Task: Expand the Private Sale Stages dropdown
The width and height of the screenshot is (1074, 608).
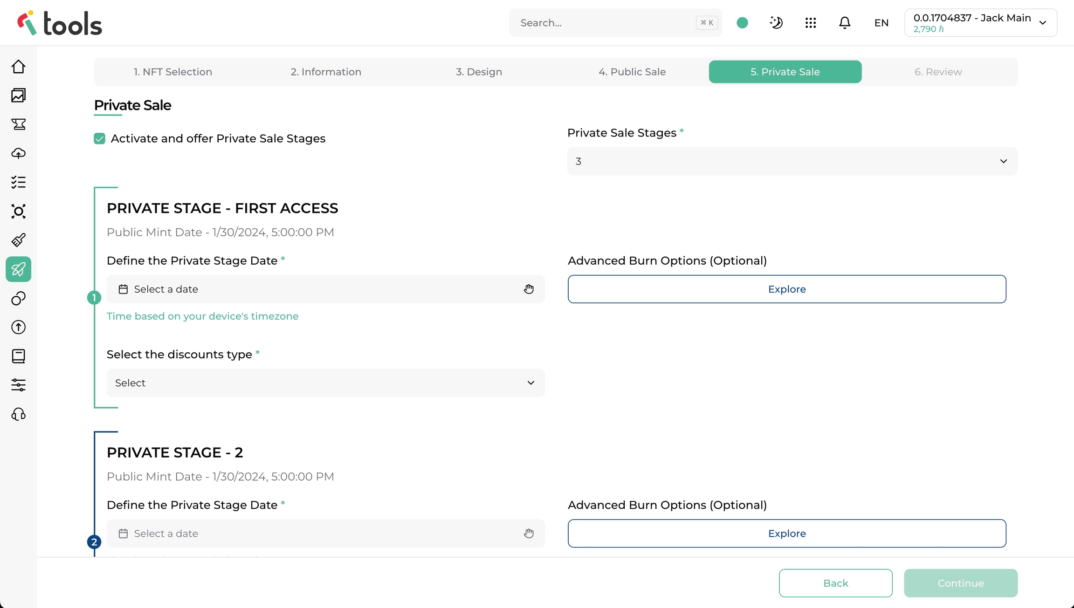Action: [x=792, y=161]
